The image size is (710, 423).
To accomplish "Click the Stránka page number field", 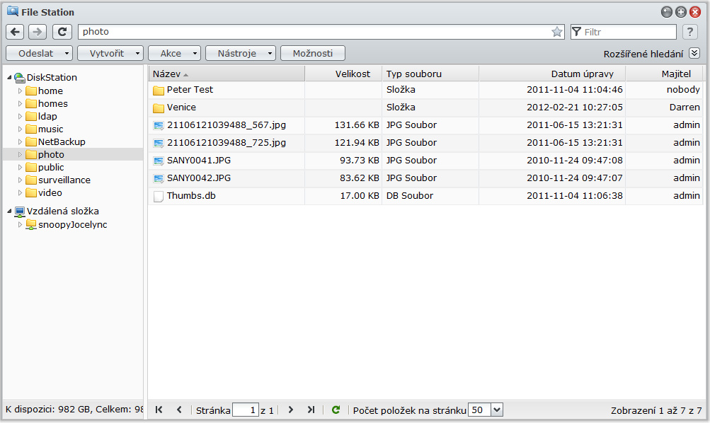I will click(x=246, y=410).
